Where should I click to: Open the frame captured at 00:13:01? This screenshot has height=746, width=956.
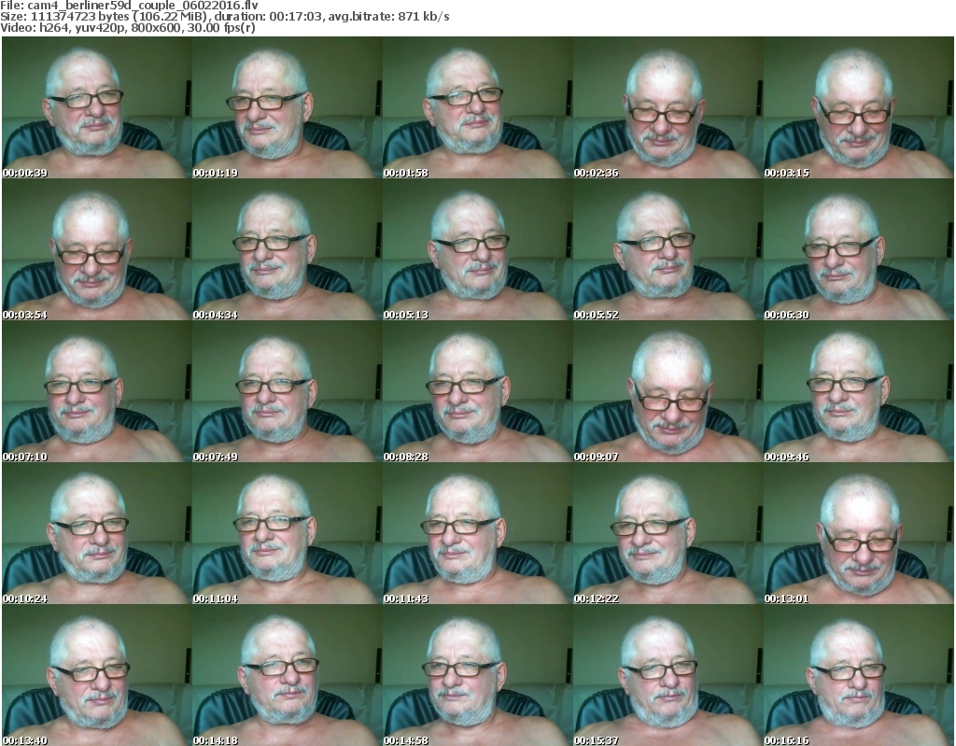pos(859,534)
